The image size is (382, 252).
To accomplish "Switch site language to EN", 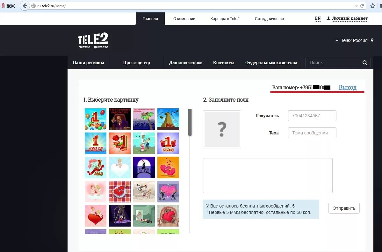I will click(317, 18).
